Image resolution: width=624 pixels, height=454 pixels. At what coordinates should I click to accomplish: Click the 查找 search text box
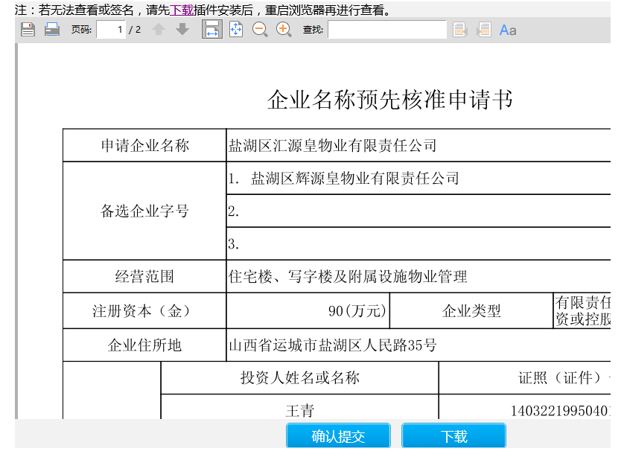[387, 30]
